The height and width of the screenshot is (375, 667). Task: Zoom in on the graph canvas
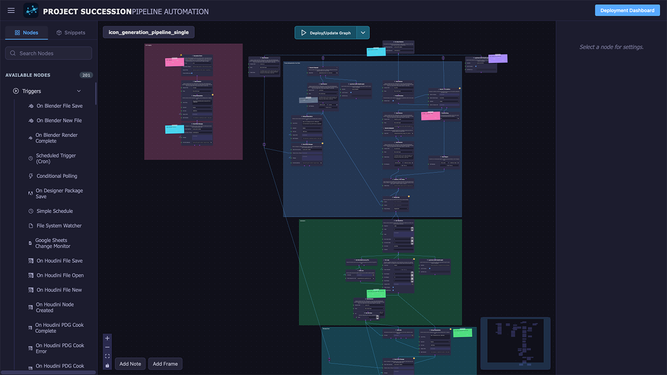point(107,338)
